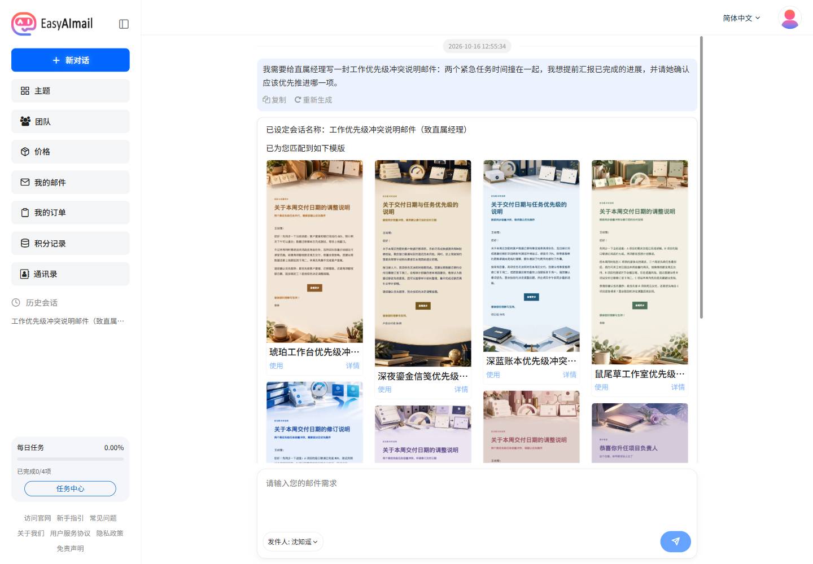
Task: Open the 我的订单 clipboard icon
Action: click(25, 213)
